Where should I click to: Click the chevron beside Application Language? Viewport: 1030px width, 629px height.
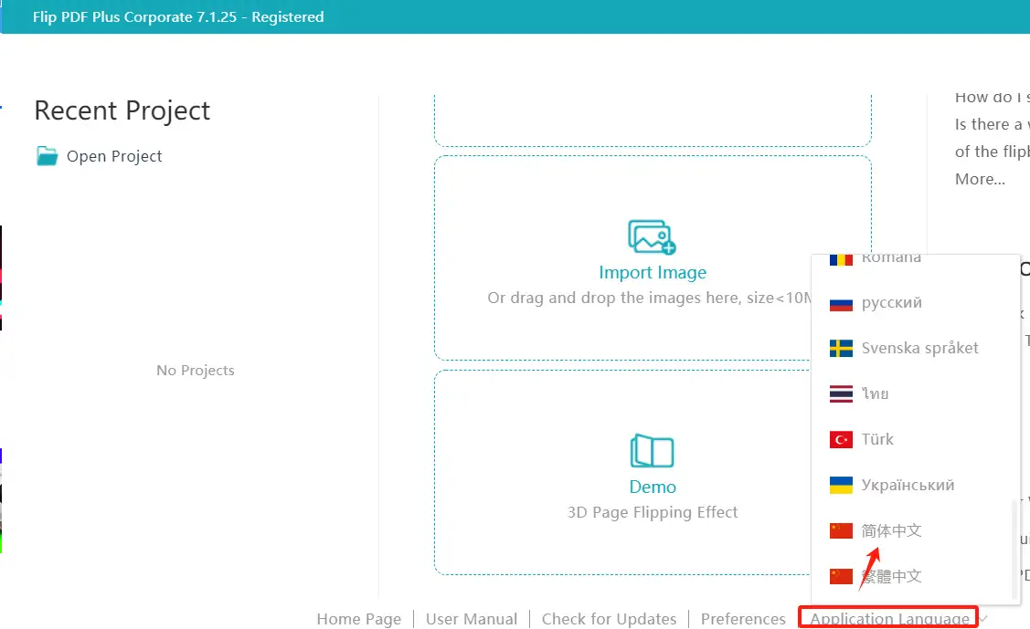[x=982, y=619]
